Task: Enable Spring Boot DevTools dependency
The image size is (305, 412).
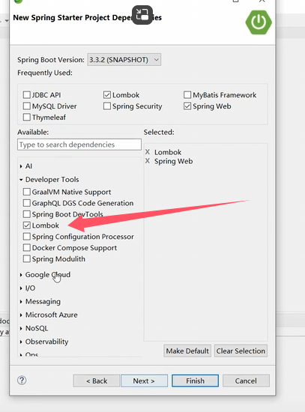Action: (x=27, y=214)
